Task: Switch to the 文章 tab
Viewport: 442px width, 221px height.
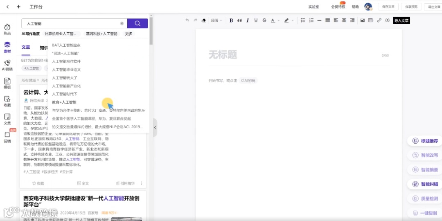Action: point(26,47)
